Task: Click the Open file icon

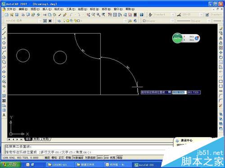Action: coord(12,15)
